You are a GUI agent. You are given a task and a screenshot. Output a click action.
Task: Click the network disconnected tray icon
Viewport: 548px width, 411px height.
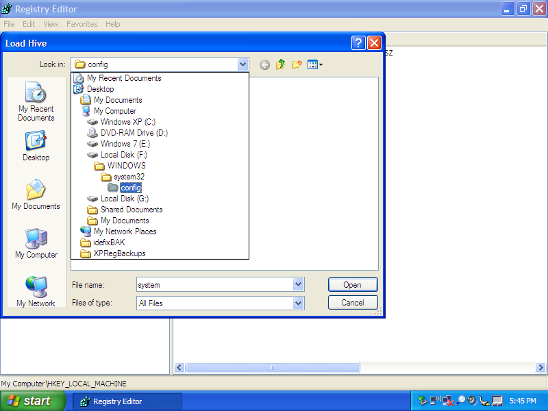point(448,401)
